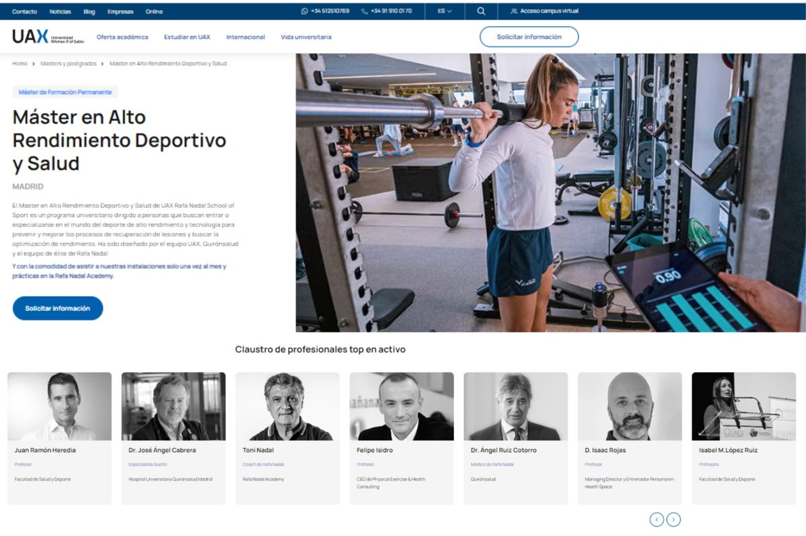Click Masters y postgrados breadcrumb
This screenshot has width=806, height=536.
[68, 63]
